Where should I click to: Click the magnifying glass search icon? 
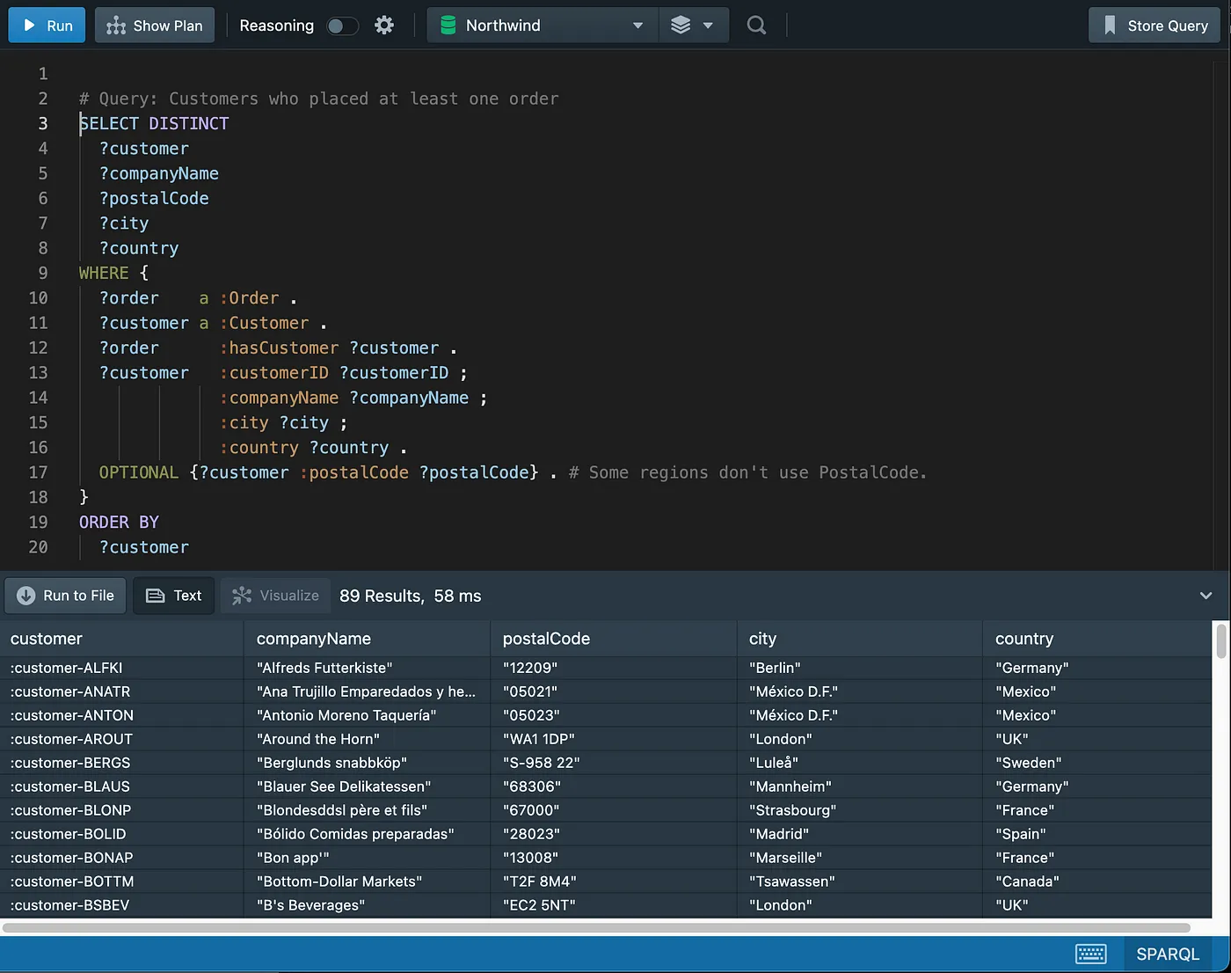point(756,26)
